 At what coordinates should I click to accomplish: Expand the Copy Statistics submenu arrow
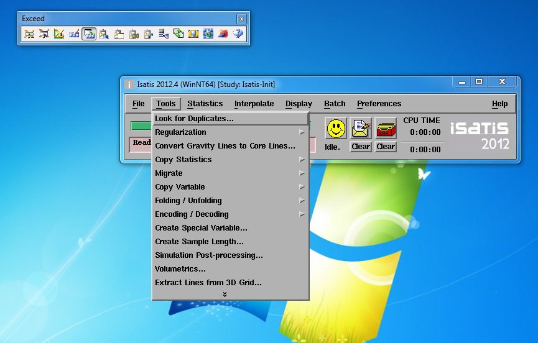tap(302, 159)
